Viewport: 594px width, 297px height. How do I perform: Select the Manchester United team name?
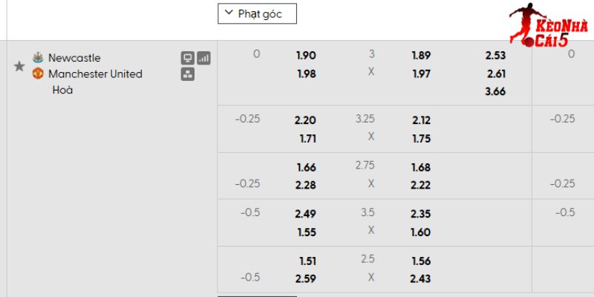pos(95,74)
